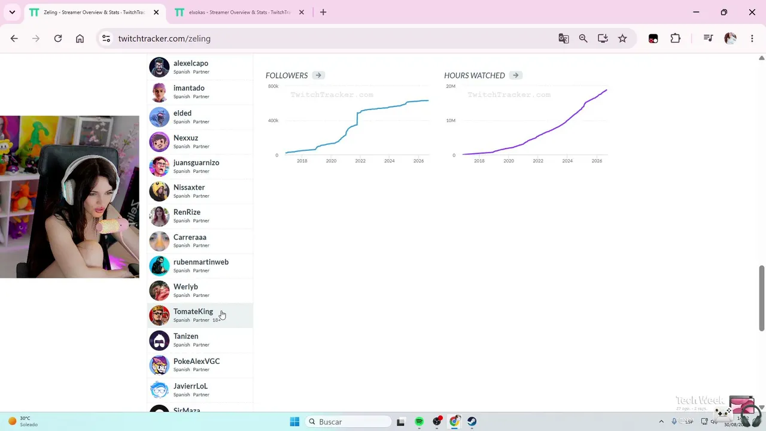Show hidden system tray icons

[x=661, y=421]
